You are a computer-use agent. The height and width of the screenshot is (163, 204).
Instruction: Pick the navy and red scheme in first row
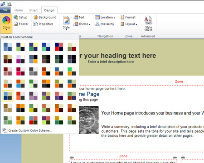(x=59, y=47)
